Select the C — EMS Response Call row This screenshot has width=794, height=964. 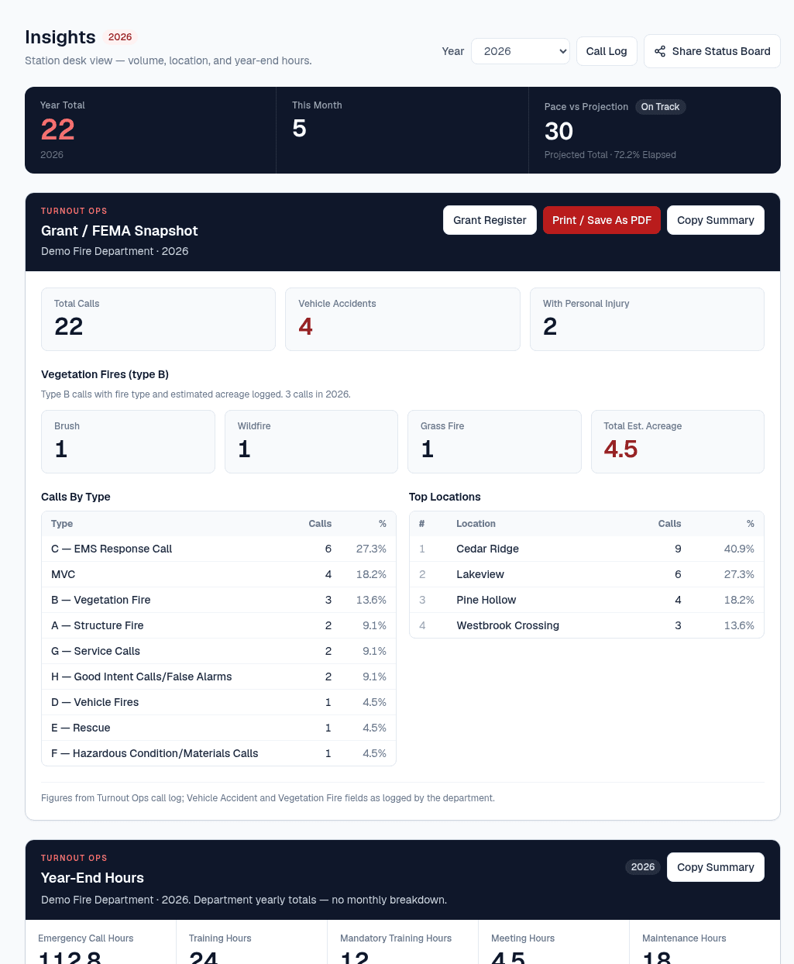[218, 549]
